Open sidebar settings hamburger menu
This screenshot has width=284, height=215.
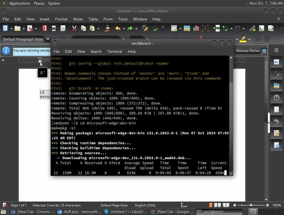276,50
